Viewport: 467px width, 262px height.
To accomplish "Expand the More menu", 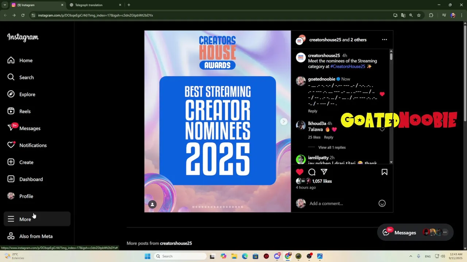I will pos(37,219).
